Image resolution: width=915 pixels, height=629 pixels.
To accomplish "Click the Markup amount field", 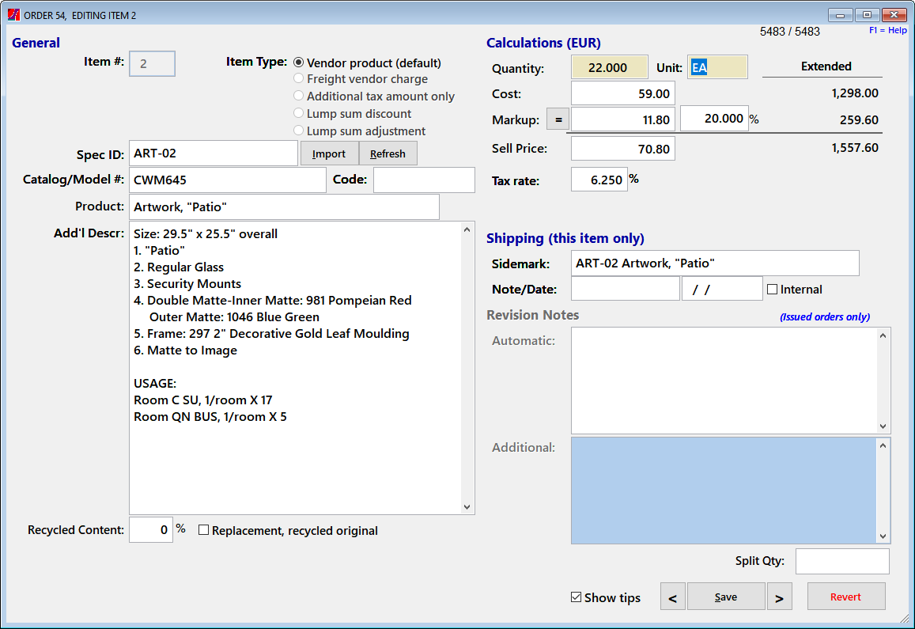I will pos(622,119).
